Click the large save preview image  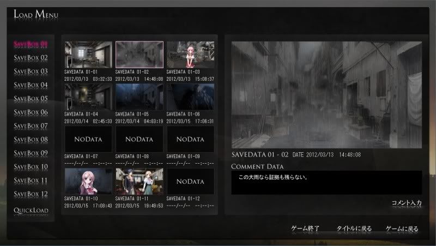326,95
